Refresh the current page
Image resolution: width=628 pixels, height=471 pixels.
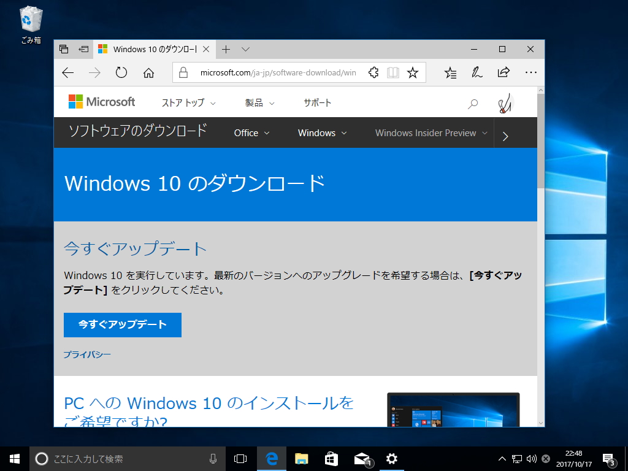point(121,72)
